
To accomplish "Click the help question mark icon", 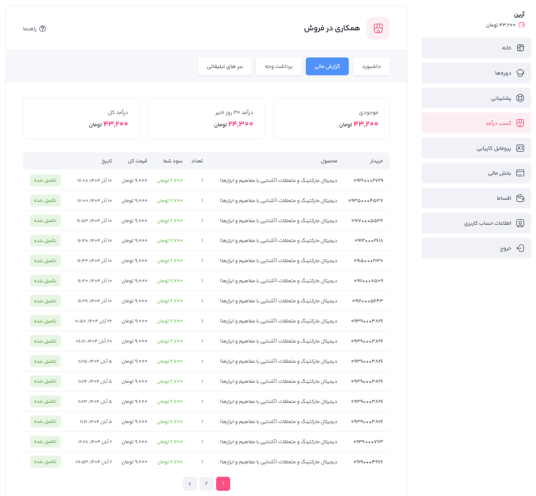I will [43, 29].
